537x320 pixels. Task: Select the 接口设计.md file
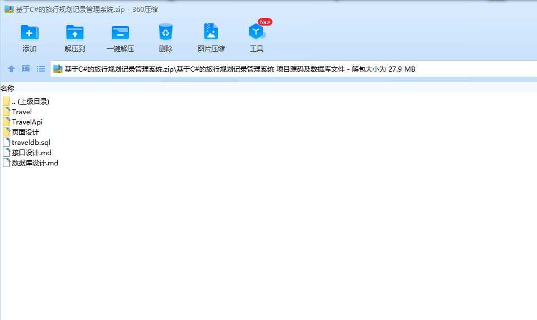point(27,153)
